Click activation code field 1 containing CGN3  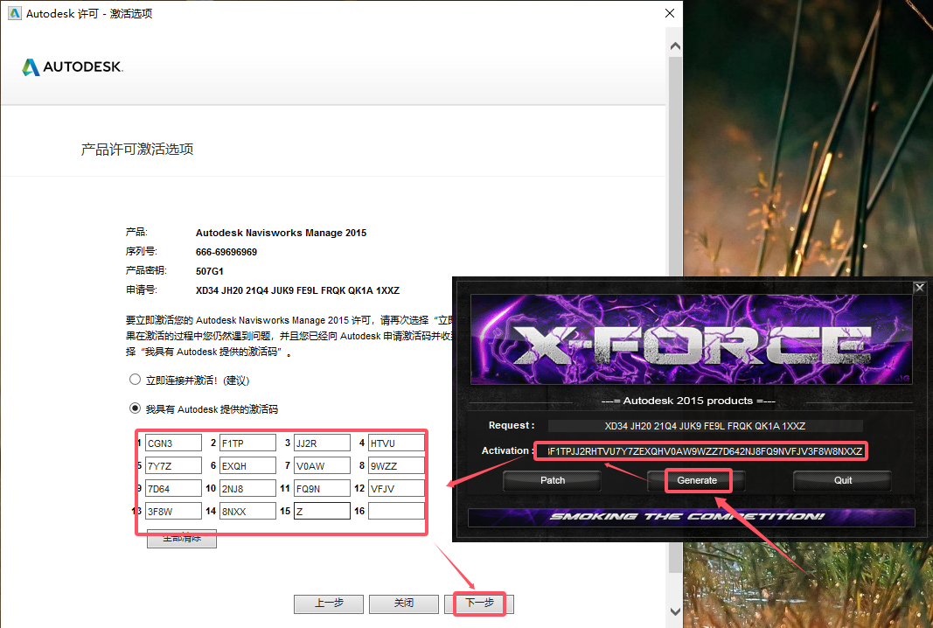[173, 443]
